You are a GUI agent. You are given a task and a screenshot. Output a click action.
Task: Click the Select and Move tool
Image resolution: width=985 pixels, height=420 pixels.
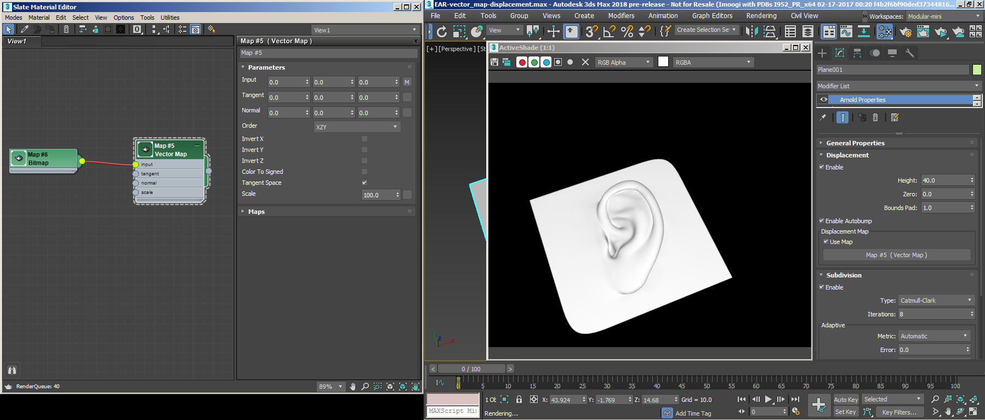[553, 32]
